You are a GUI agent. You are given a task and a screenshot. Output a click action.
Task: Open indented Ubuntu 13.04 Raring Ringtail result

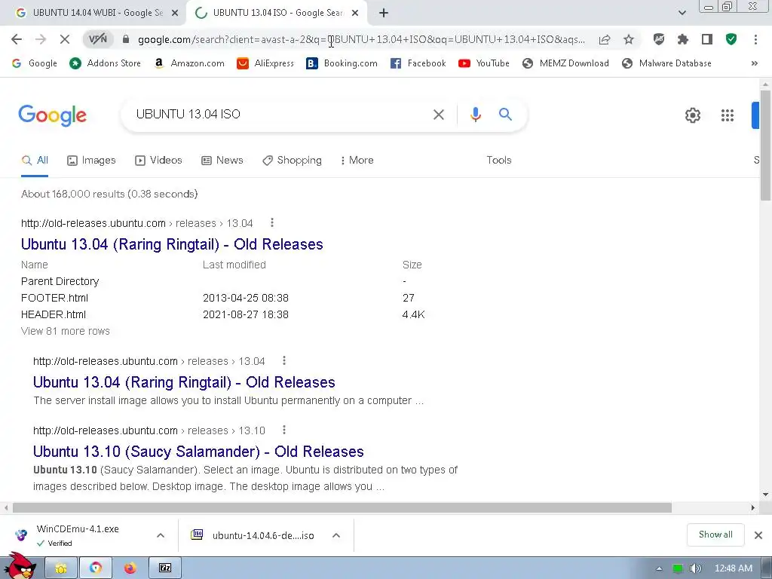(184, 382)
